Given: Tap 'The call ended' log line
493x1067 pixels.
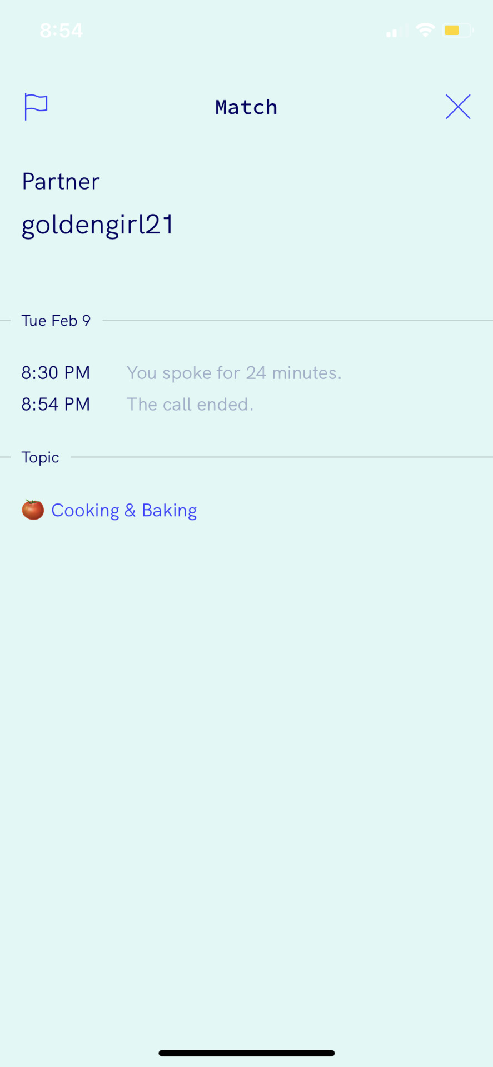Looking at the screenshot, I should tap(190, 404).
